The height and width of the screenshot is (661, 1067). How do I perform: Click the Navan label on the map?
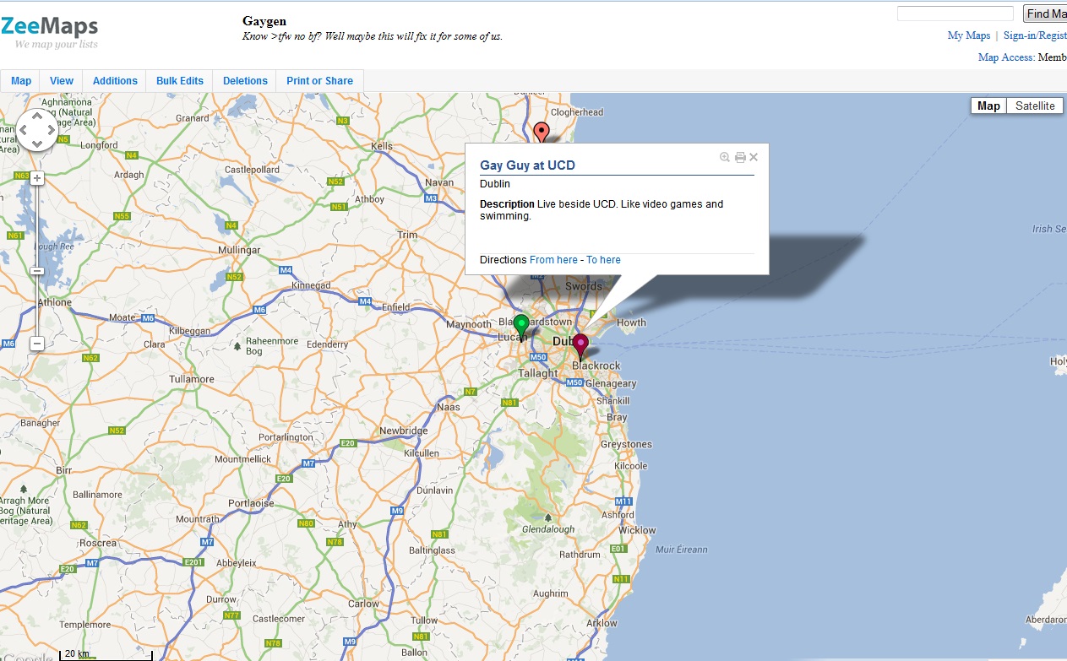pos(439,182)
